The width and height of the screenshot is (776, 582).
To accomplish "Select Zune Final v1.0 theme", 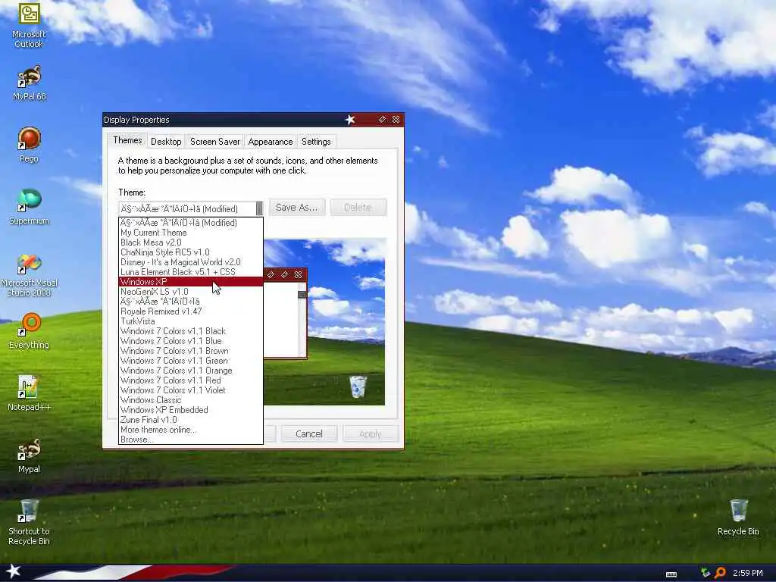I will click(191, 420).
